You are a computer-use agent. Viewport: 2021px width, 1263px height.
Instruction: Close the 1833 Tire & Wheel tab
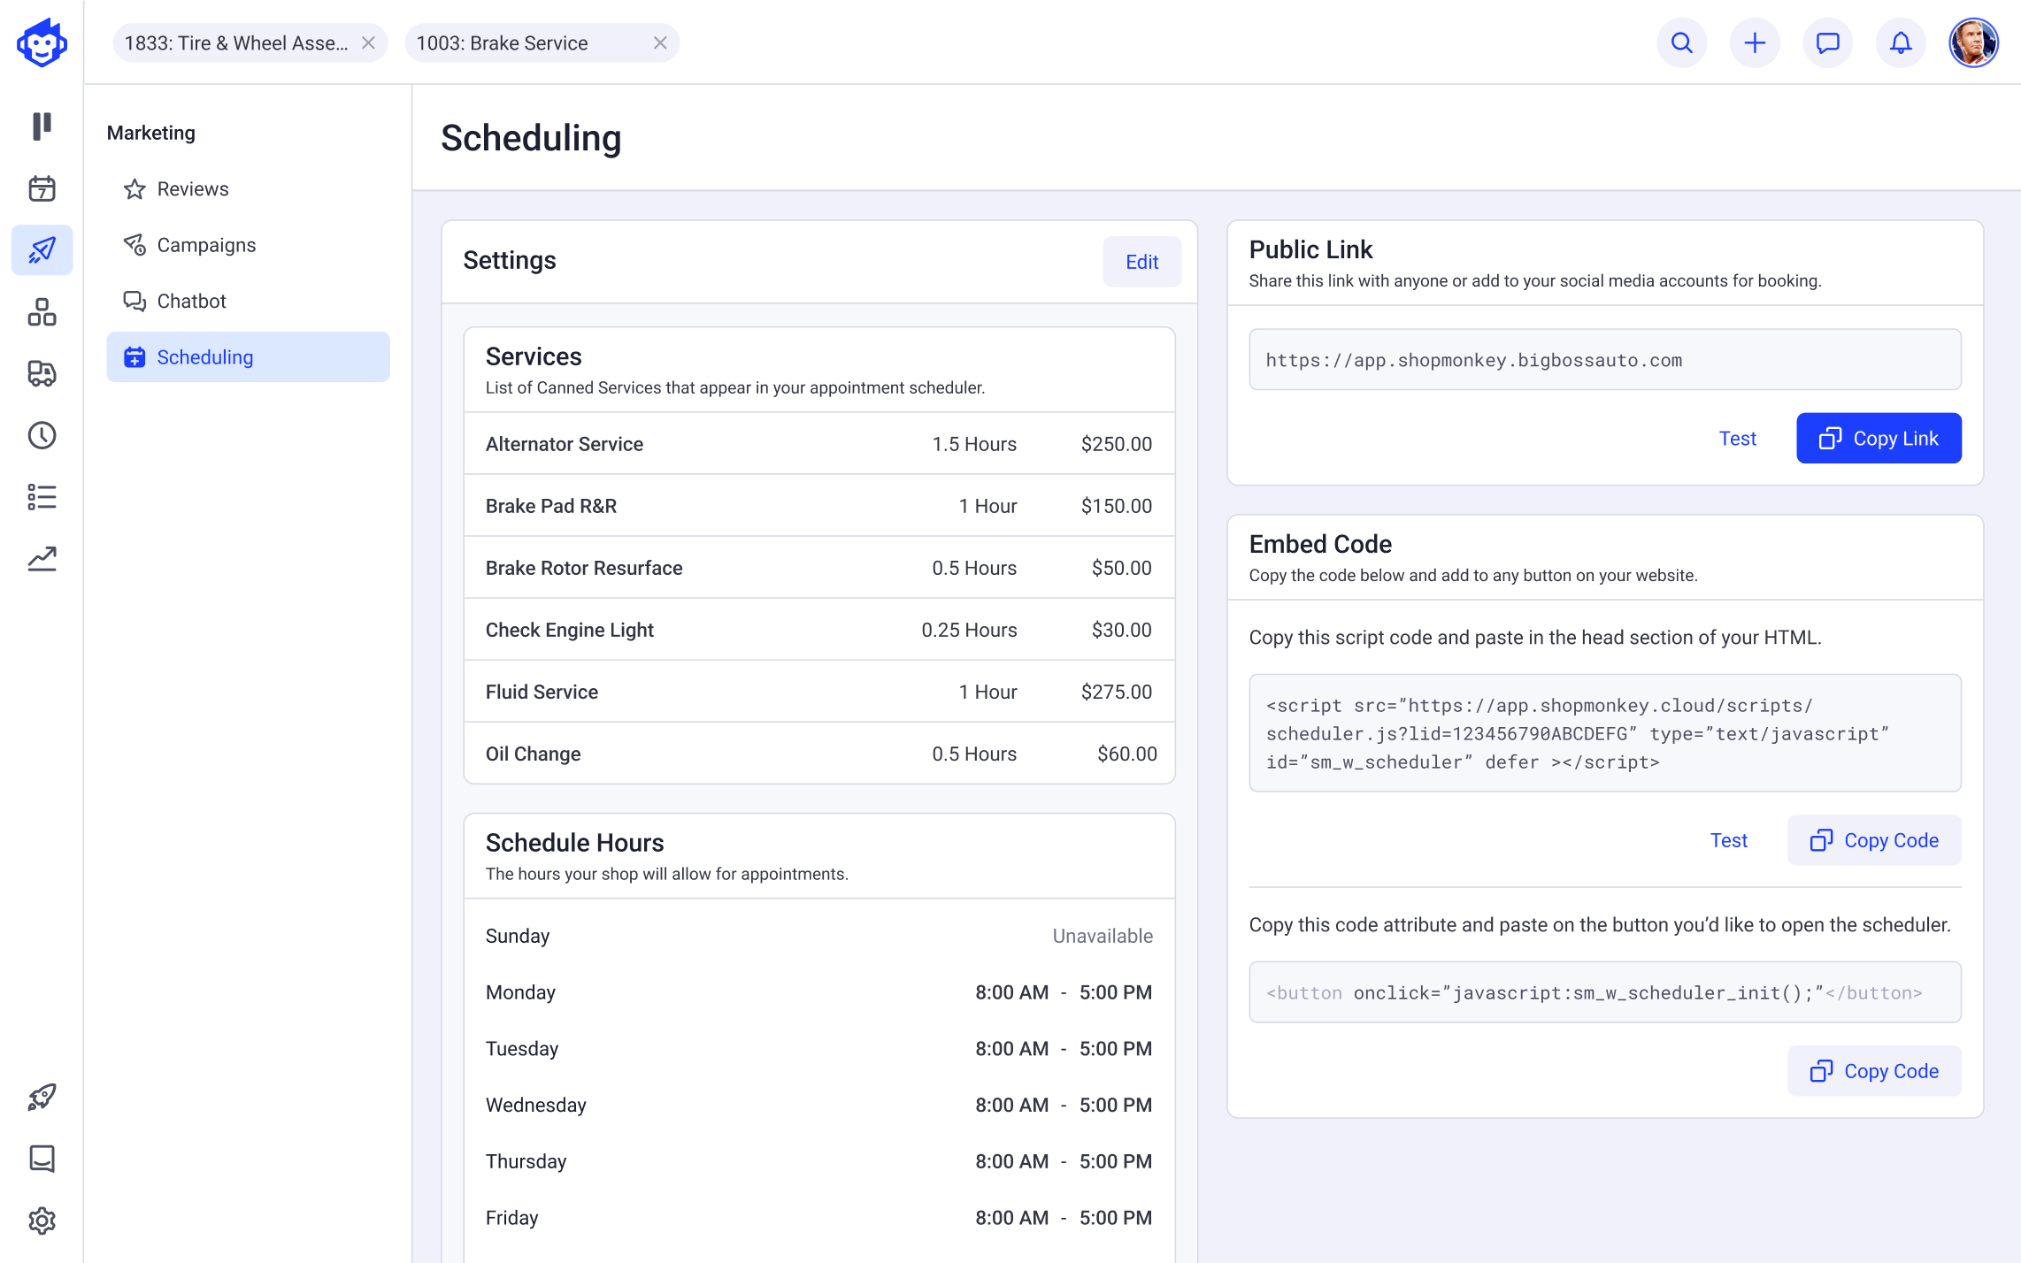(x=368, y=42)
